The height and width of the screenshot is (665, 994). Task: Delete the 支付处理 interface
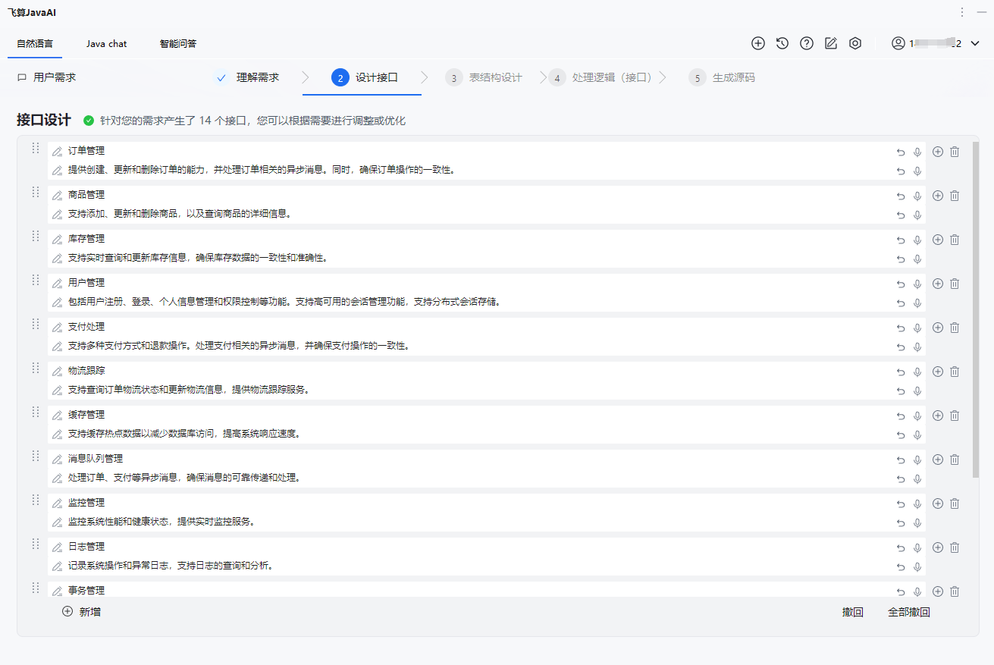[x=955, y=328]
